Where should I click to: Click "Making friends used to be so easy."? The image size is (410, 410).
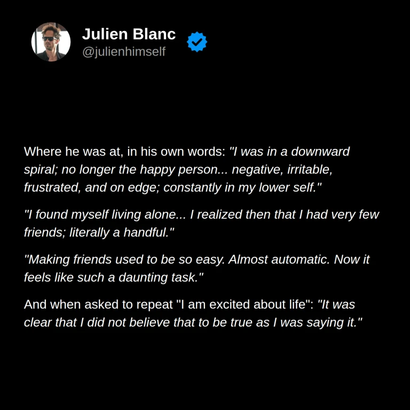(124, 259)
